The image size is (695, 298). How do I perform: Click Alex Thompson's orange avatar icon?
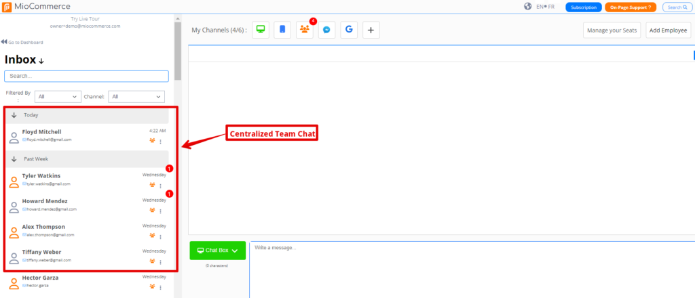(x=14, y=232)
